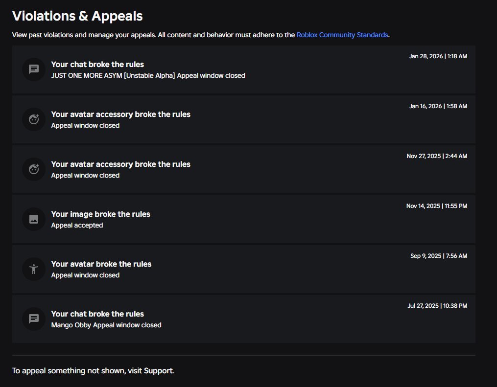Open the JUST ONE MORE ASYM chat violation
Image resolution: width=497 pixels, height=387 pixels.
tap(243, 69)
